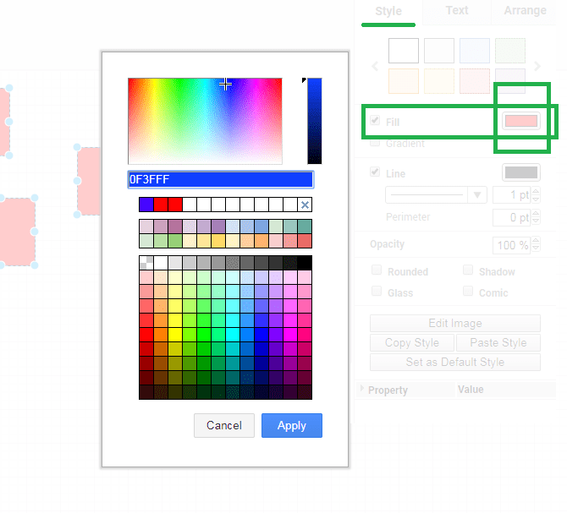Image resolution: width=567 pixels, height=513 pixels.
Task: Toggle the Gradient checkbox
Action: tap(375, 142)
